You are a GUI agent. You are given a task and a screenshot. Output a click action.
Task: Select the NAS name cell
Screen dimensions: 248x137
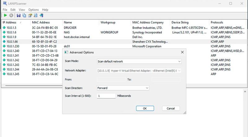[x=67, y=32]
